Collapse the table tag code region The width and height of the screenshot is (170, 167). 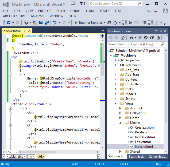(10, 104)
